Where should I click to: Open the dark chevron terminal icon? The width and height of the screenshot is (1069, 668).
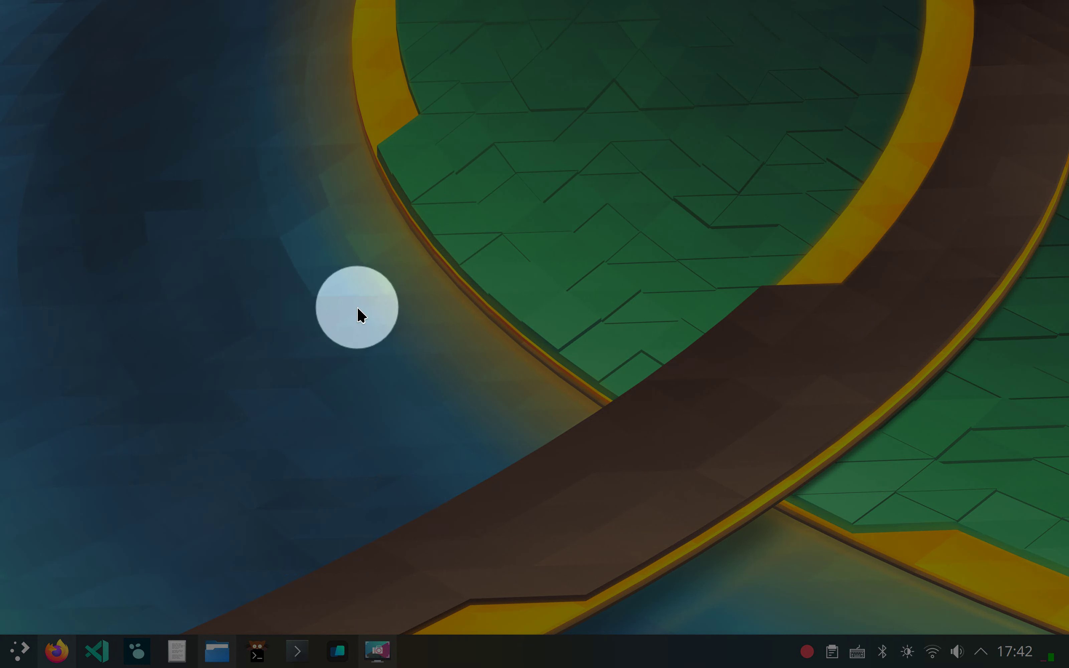(297, 651)
